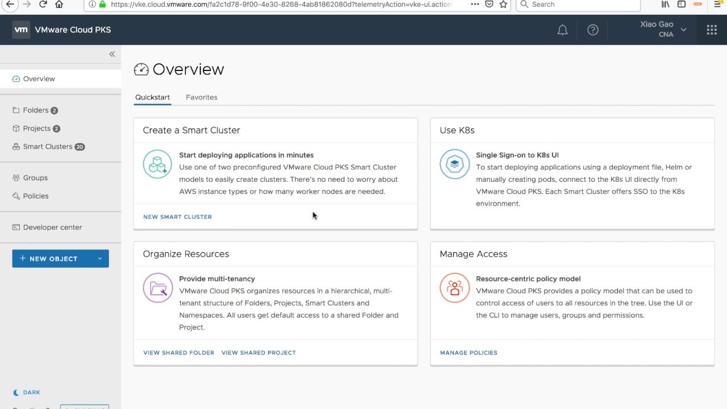Open the apps grid menu
Viewport: 727px width, 409px height.
click(712, 30)
